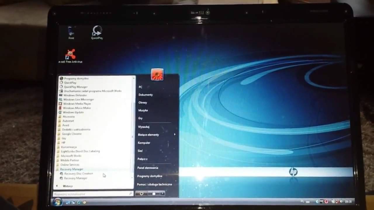Open the Online Services folder
The height and width of the screenshot is (210, 374).
(68, 165)
